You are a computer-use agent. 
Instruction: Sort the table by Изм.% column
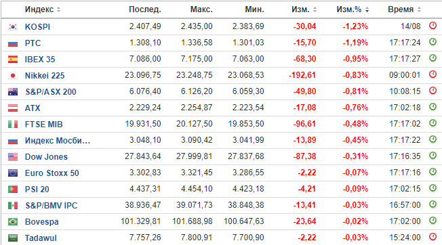[x=367, y=9]
